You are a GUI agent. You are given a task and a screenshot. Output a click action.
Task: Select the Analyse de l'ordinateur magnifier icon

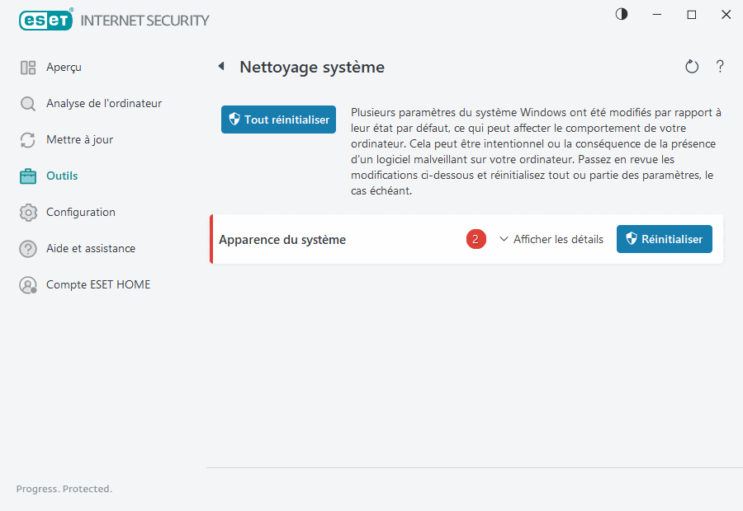tap(27, 103)
